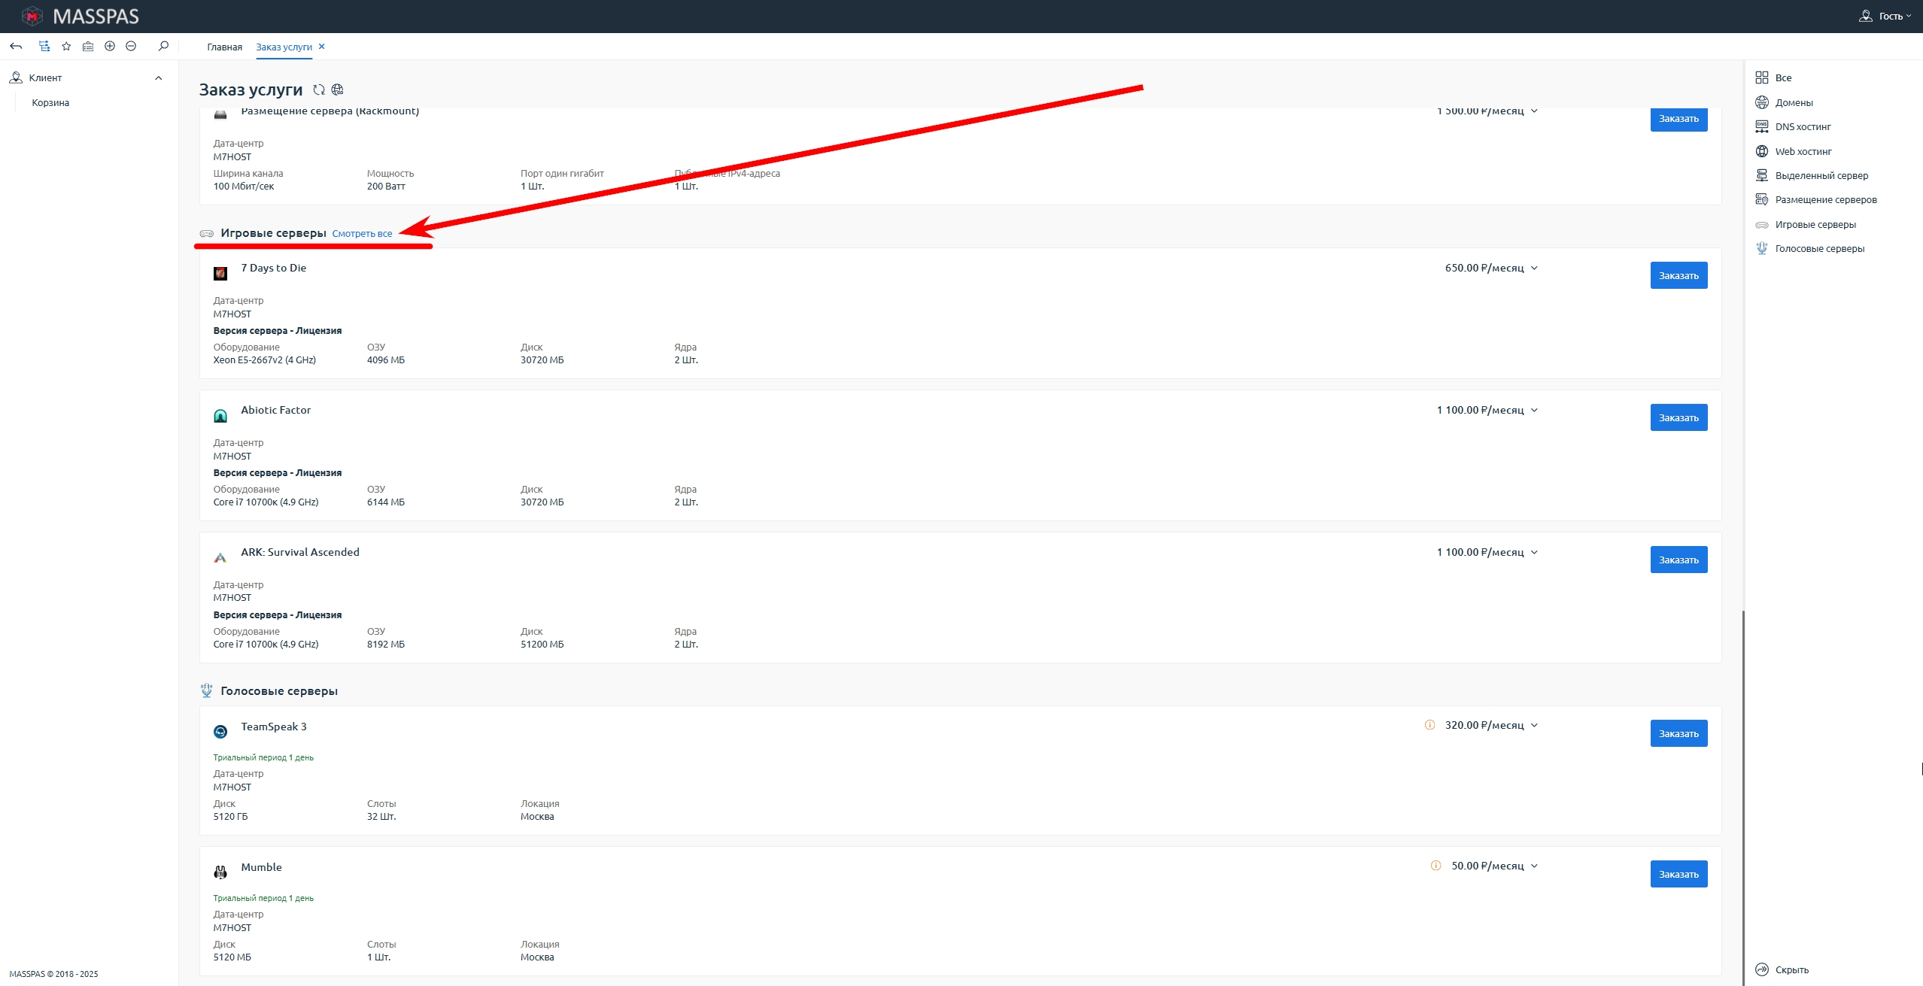Screen dimensions: 1923x986
Task: Click the Клиент user icon in sidebar
Action: point(16,77)
